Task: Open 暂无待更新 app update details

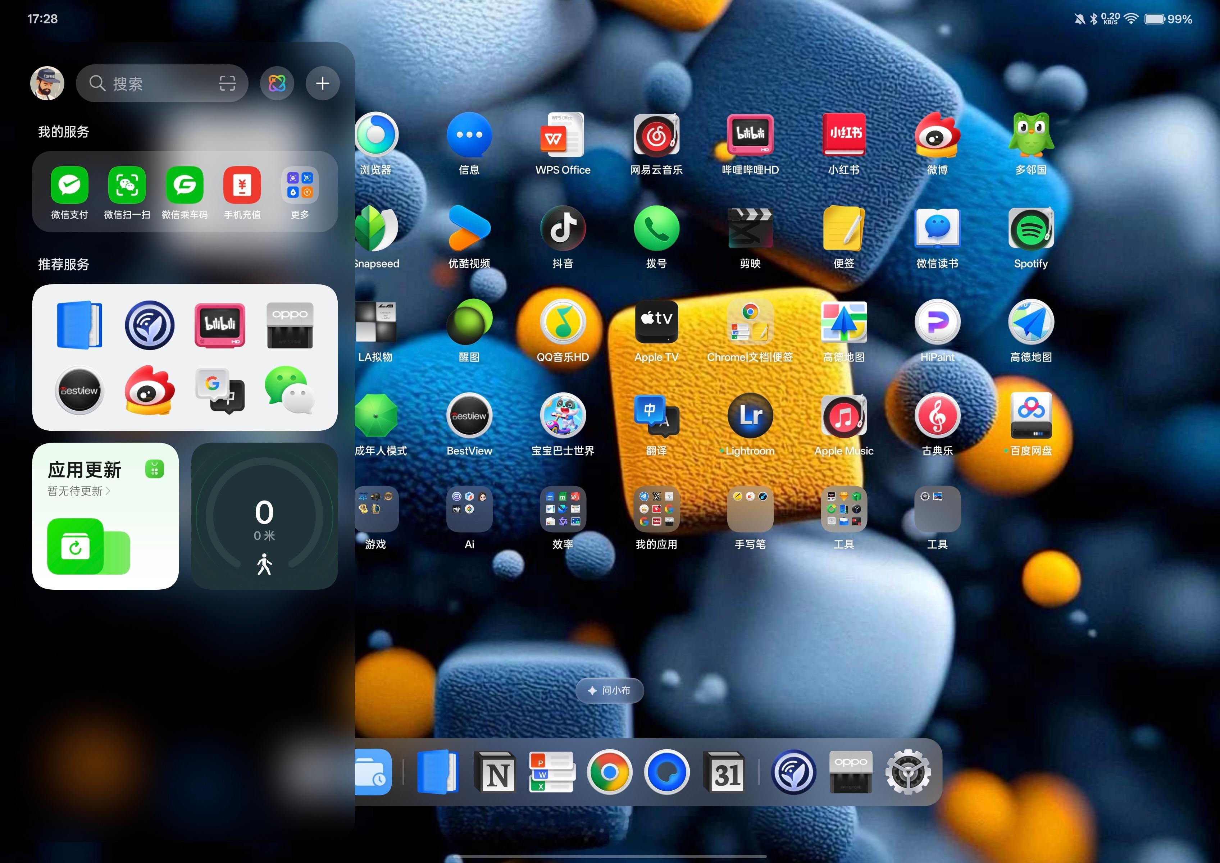Action: (x=79, y=491)
